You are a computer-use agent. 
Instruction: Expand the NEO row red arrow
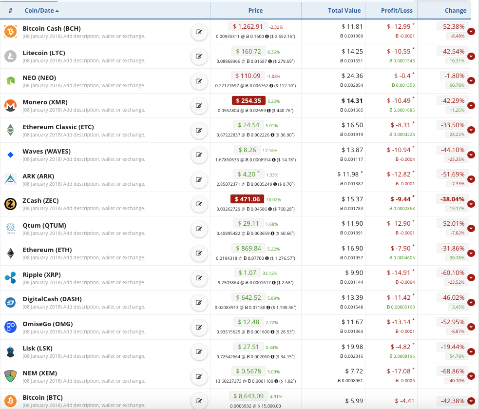tap(471, 80)
